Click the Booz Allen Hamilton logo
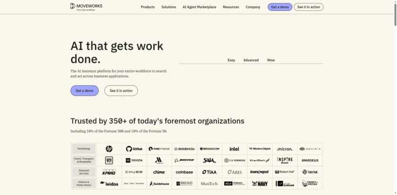Screen dimensions: 397x195 pyautogui.click(x=134, y=183)
